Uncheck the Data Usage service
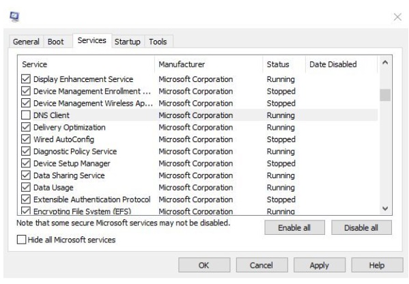 pos(26,187)
